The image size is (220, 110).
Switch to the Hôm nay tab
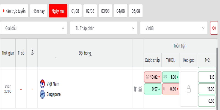point(38,11)
